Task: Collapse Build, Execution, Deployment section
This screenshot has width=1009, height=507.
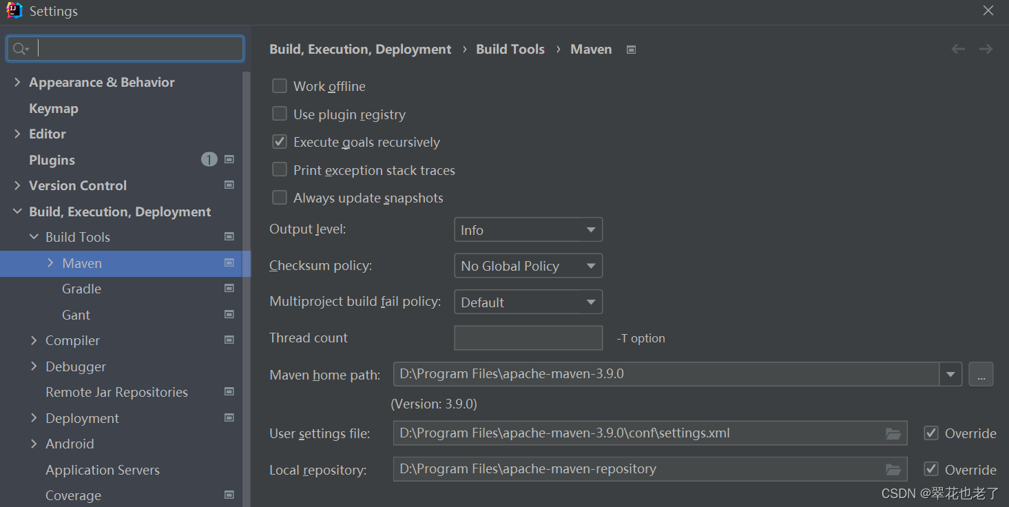Action: 17,211
